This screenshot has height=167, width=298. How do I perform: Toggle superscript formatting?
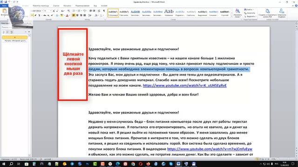tap(52, 15)
